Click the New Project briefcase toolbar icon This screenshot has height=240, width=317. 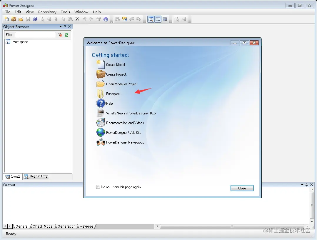click(x=14, y=19)
